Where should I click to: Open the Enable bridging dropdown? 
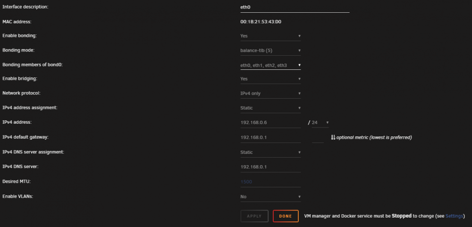tap(270, 79)
